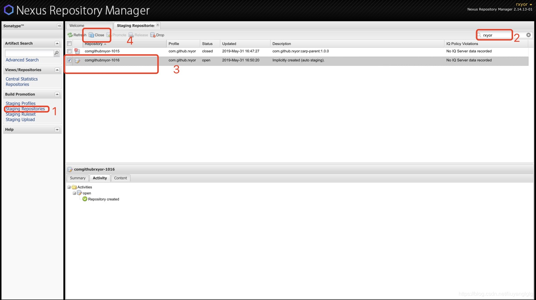The width and height of the screenshot is (536, 300).
Task: Open the Summary tab
Action: click(x=78, y=178)
